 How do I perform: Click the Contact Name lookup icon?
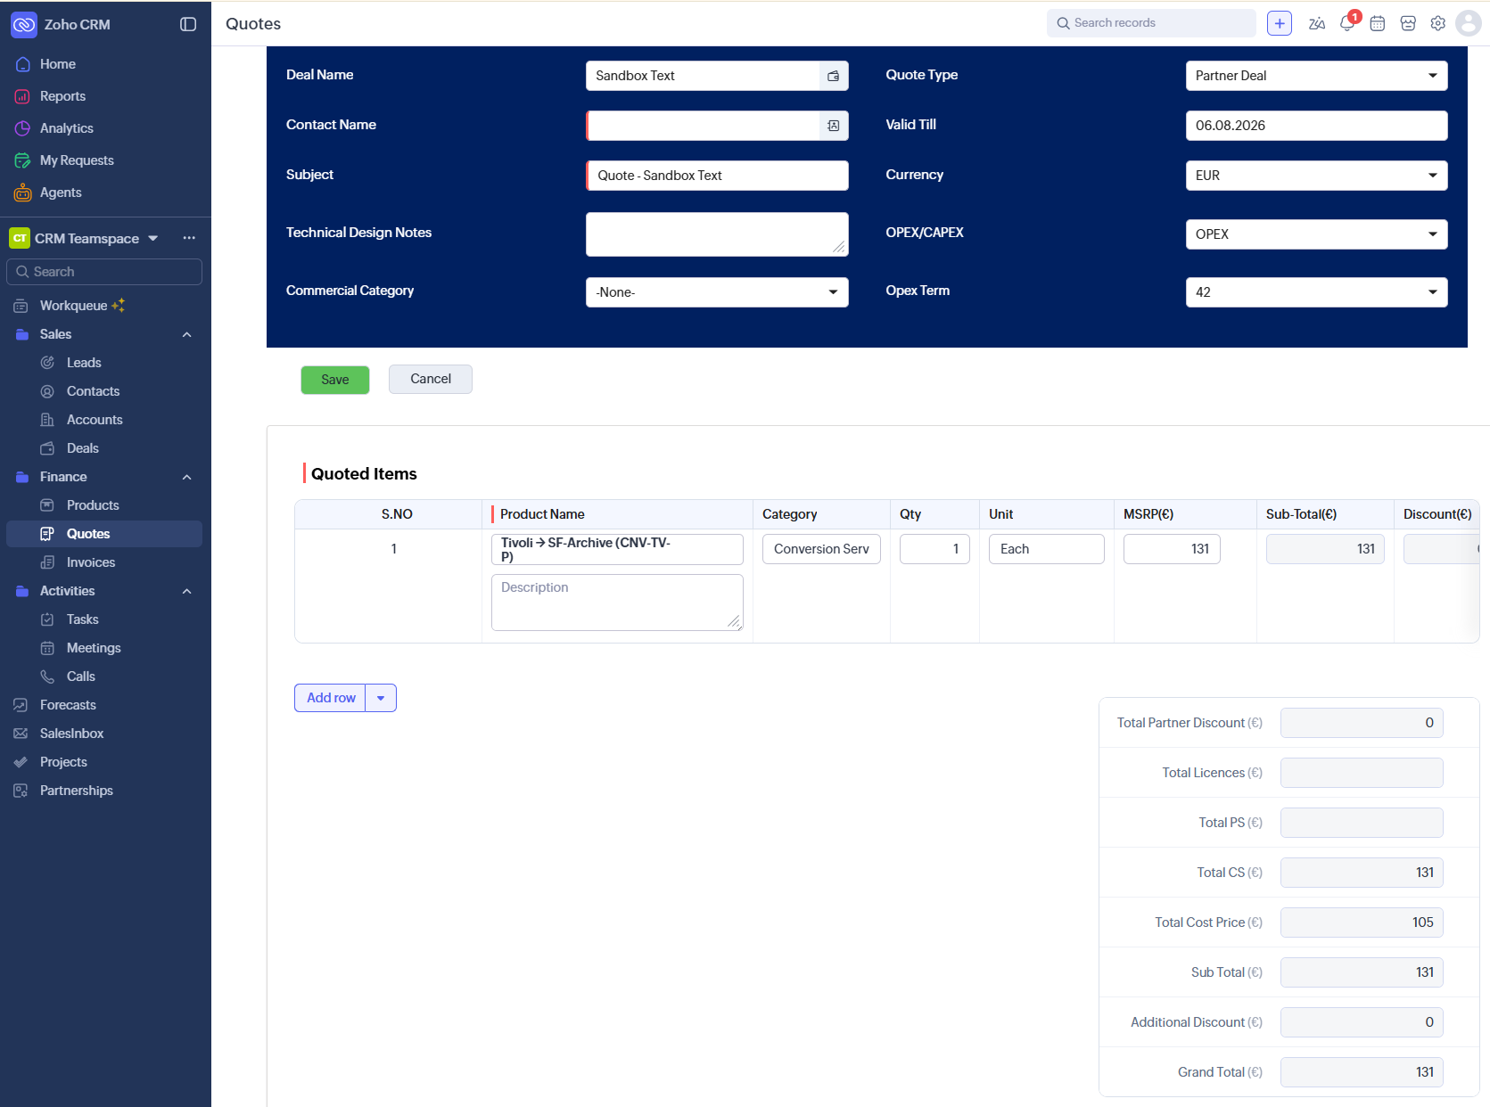tap(834, 126)
